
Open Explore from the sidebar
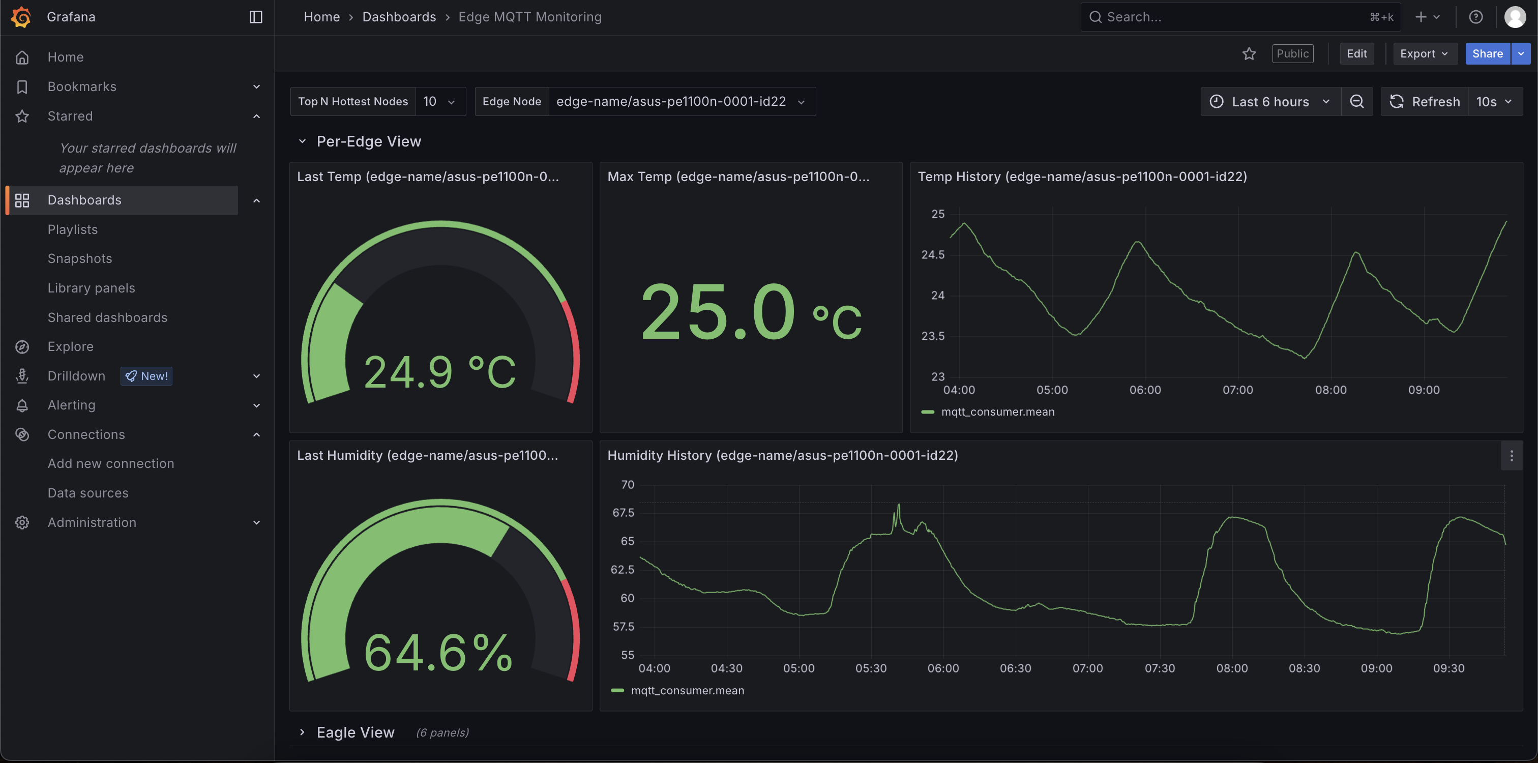(70, 346)
